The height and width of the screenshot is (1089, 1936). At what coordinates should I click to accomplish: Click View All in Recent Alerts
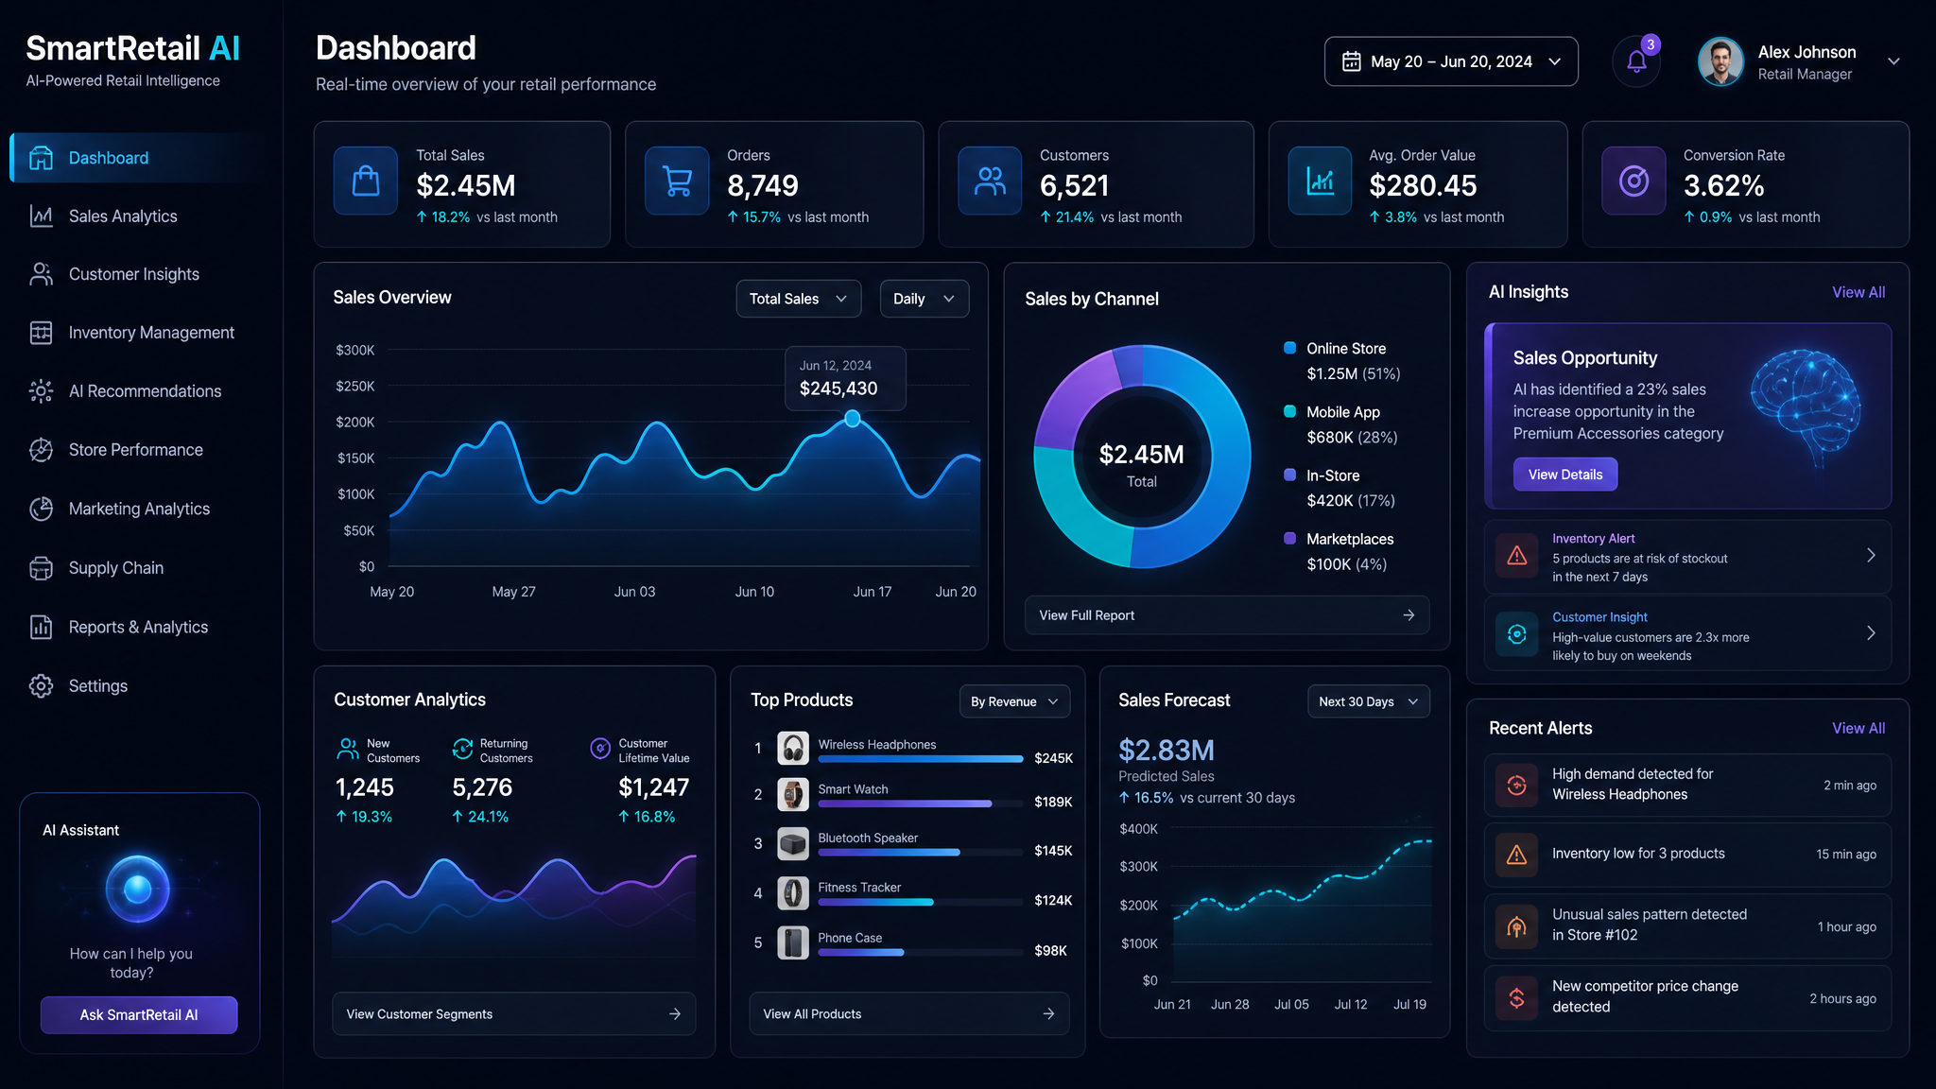pyautogui.click(x=1858, y=728)
